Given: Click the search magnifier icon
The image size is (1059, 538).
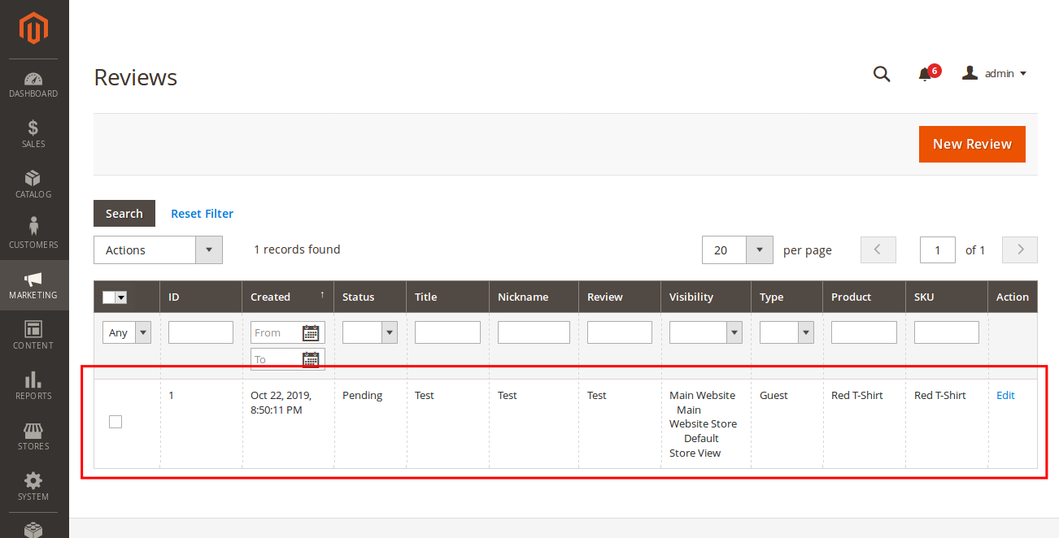Looking at the screenshot, I should pyautogui.click(x=882, y=74).
